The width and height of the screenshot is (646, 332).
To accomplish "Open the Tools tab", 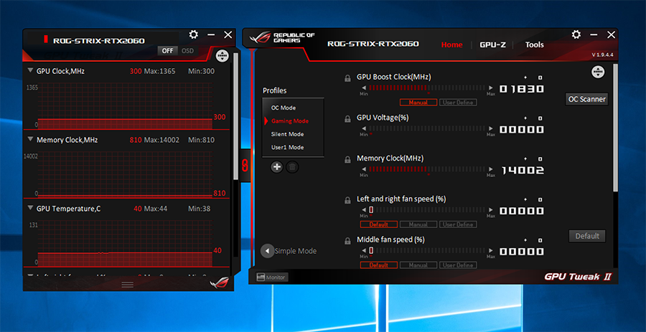I will click(534, 45).
